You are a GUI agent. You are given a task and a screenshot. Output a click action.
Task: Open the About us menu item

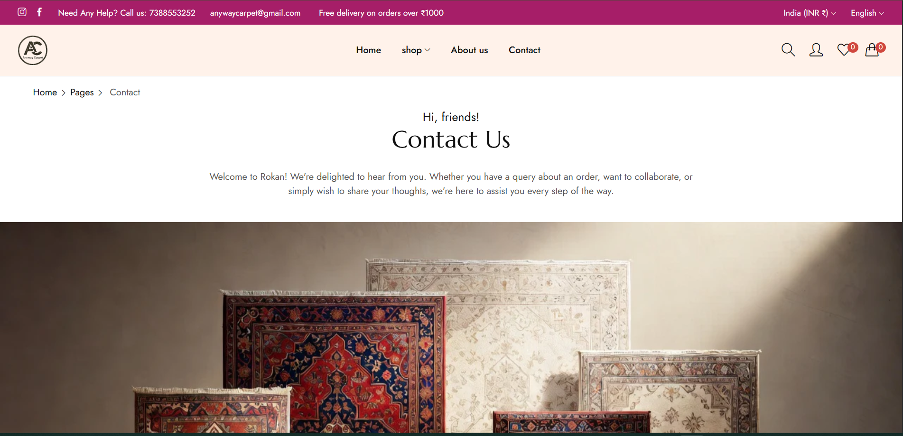469,50
